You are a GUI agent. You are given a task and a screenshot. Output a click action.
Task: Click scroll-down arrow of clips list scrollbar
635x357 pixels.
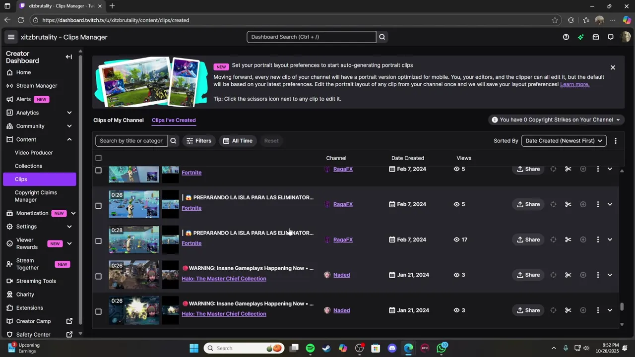click(622, 325)
